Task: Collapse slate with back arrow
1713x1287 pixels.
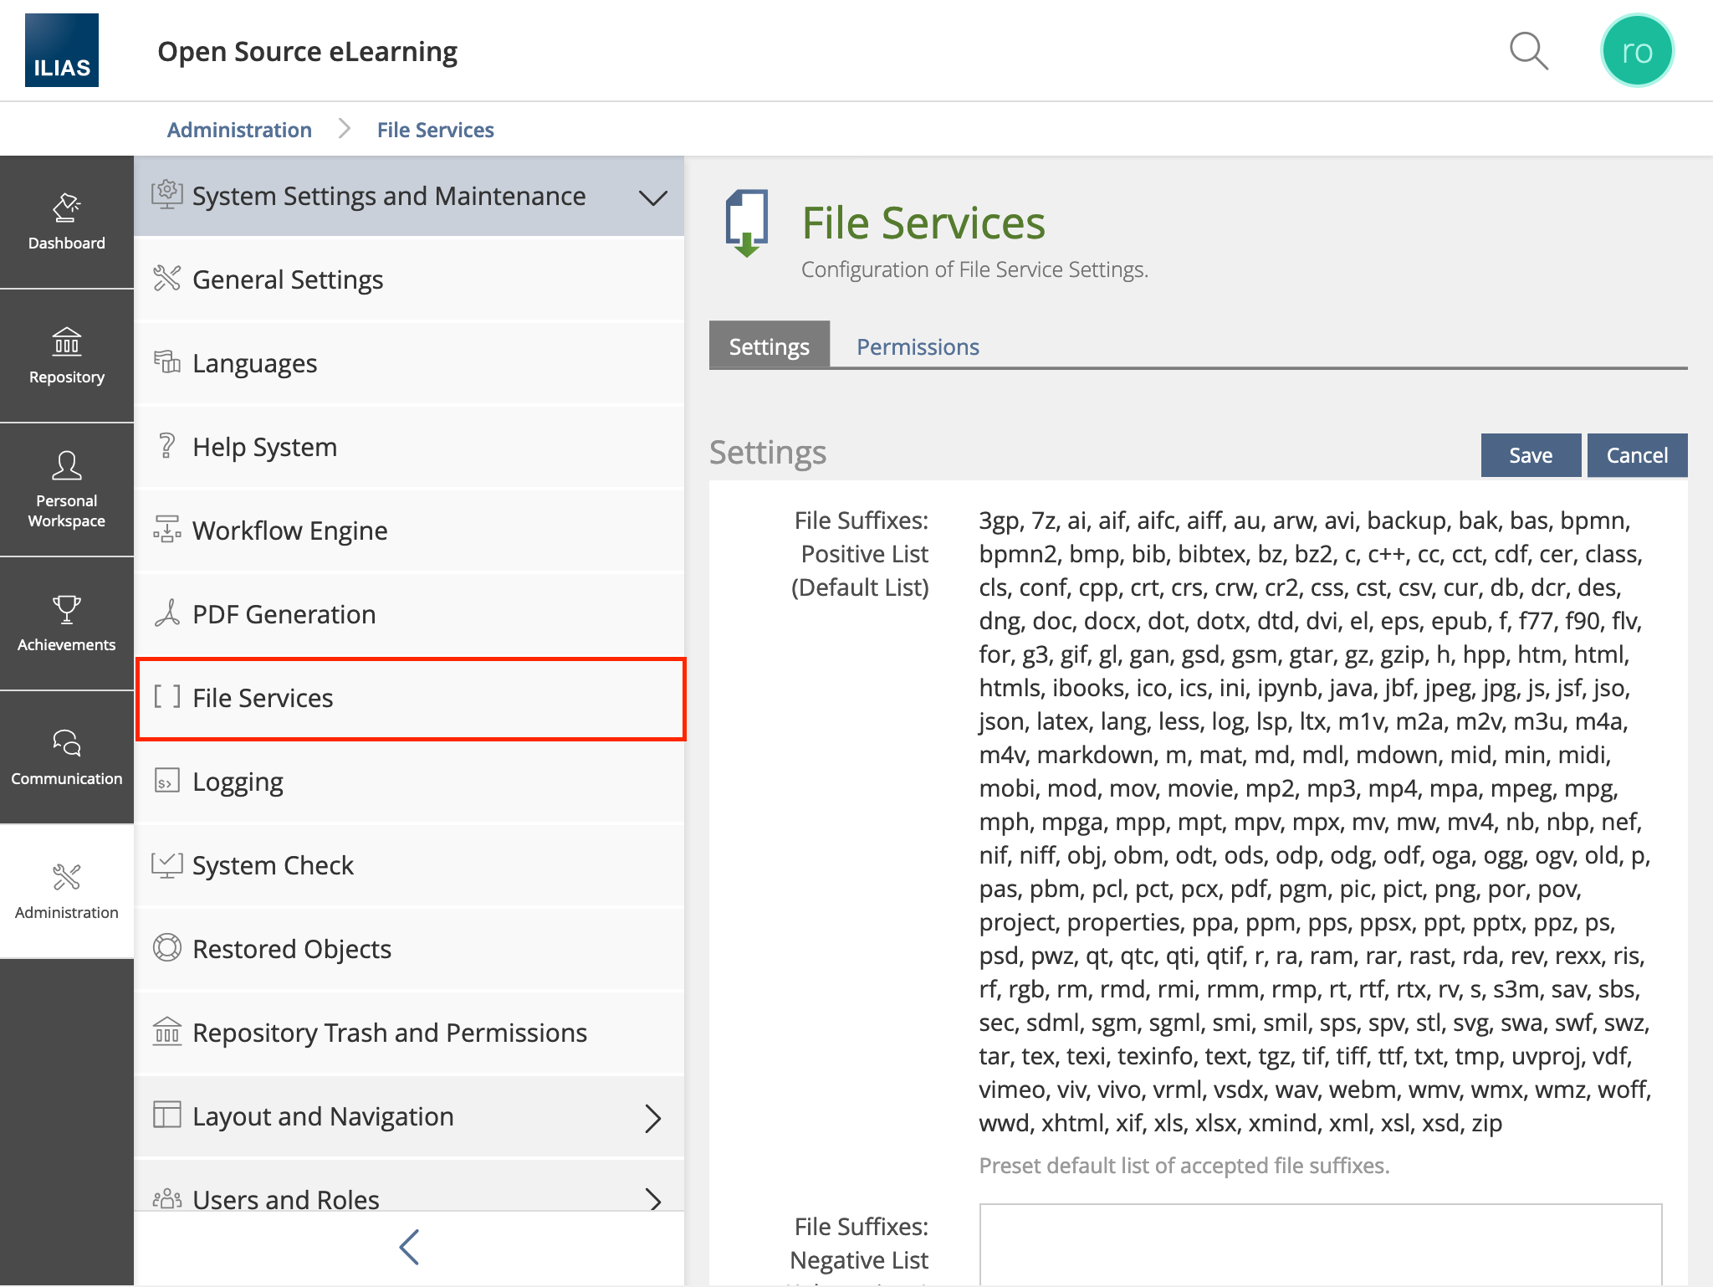Action: coord(409,1247)
